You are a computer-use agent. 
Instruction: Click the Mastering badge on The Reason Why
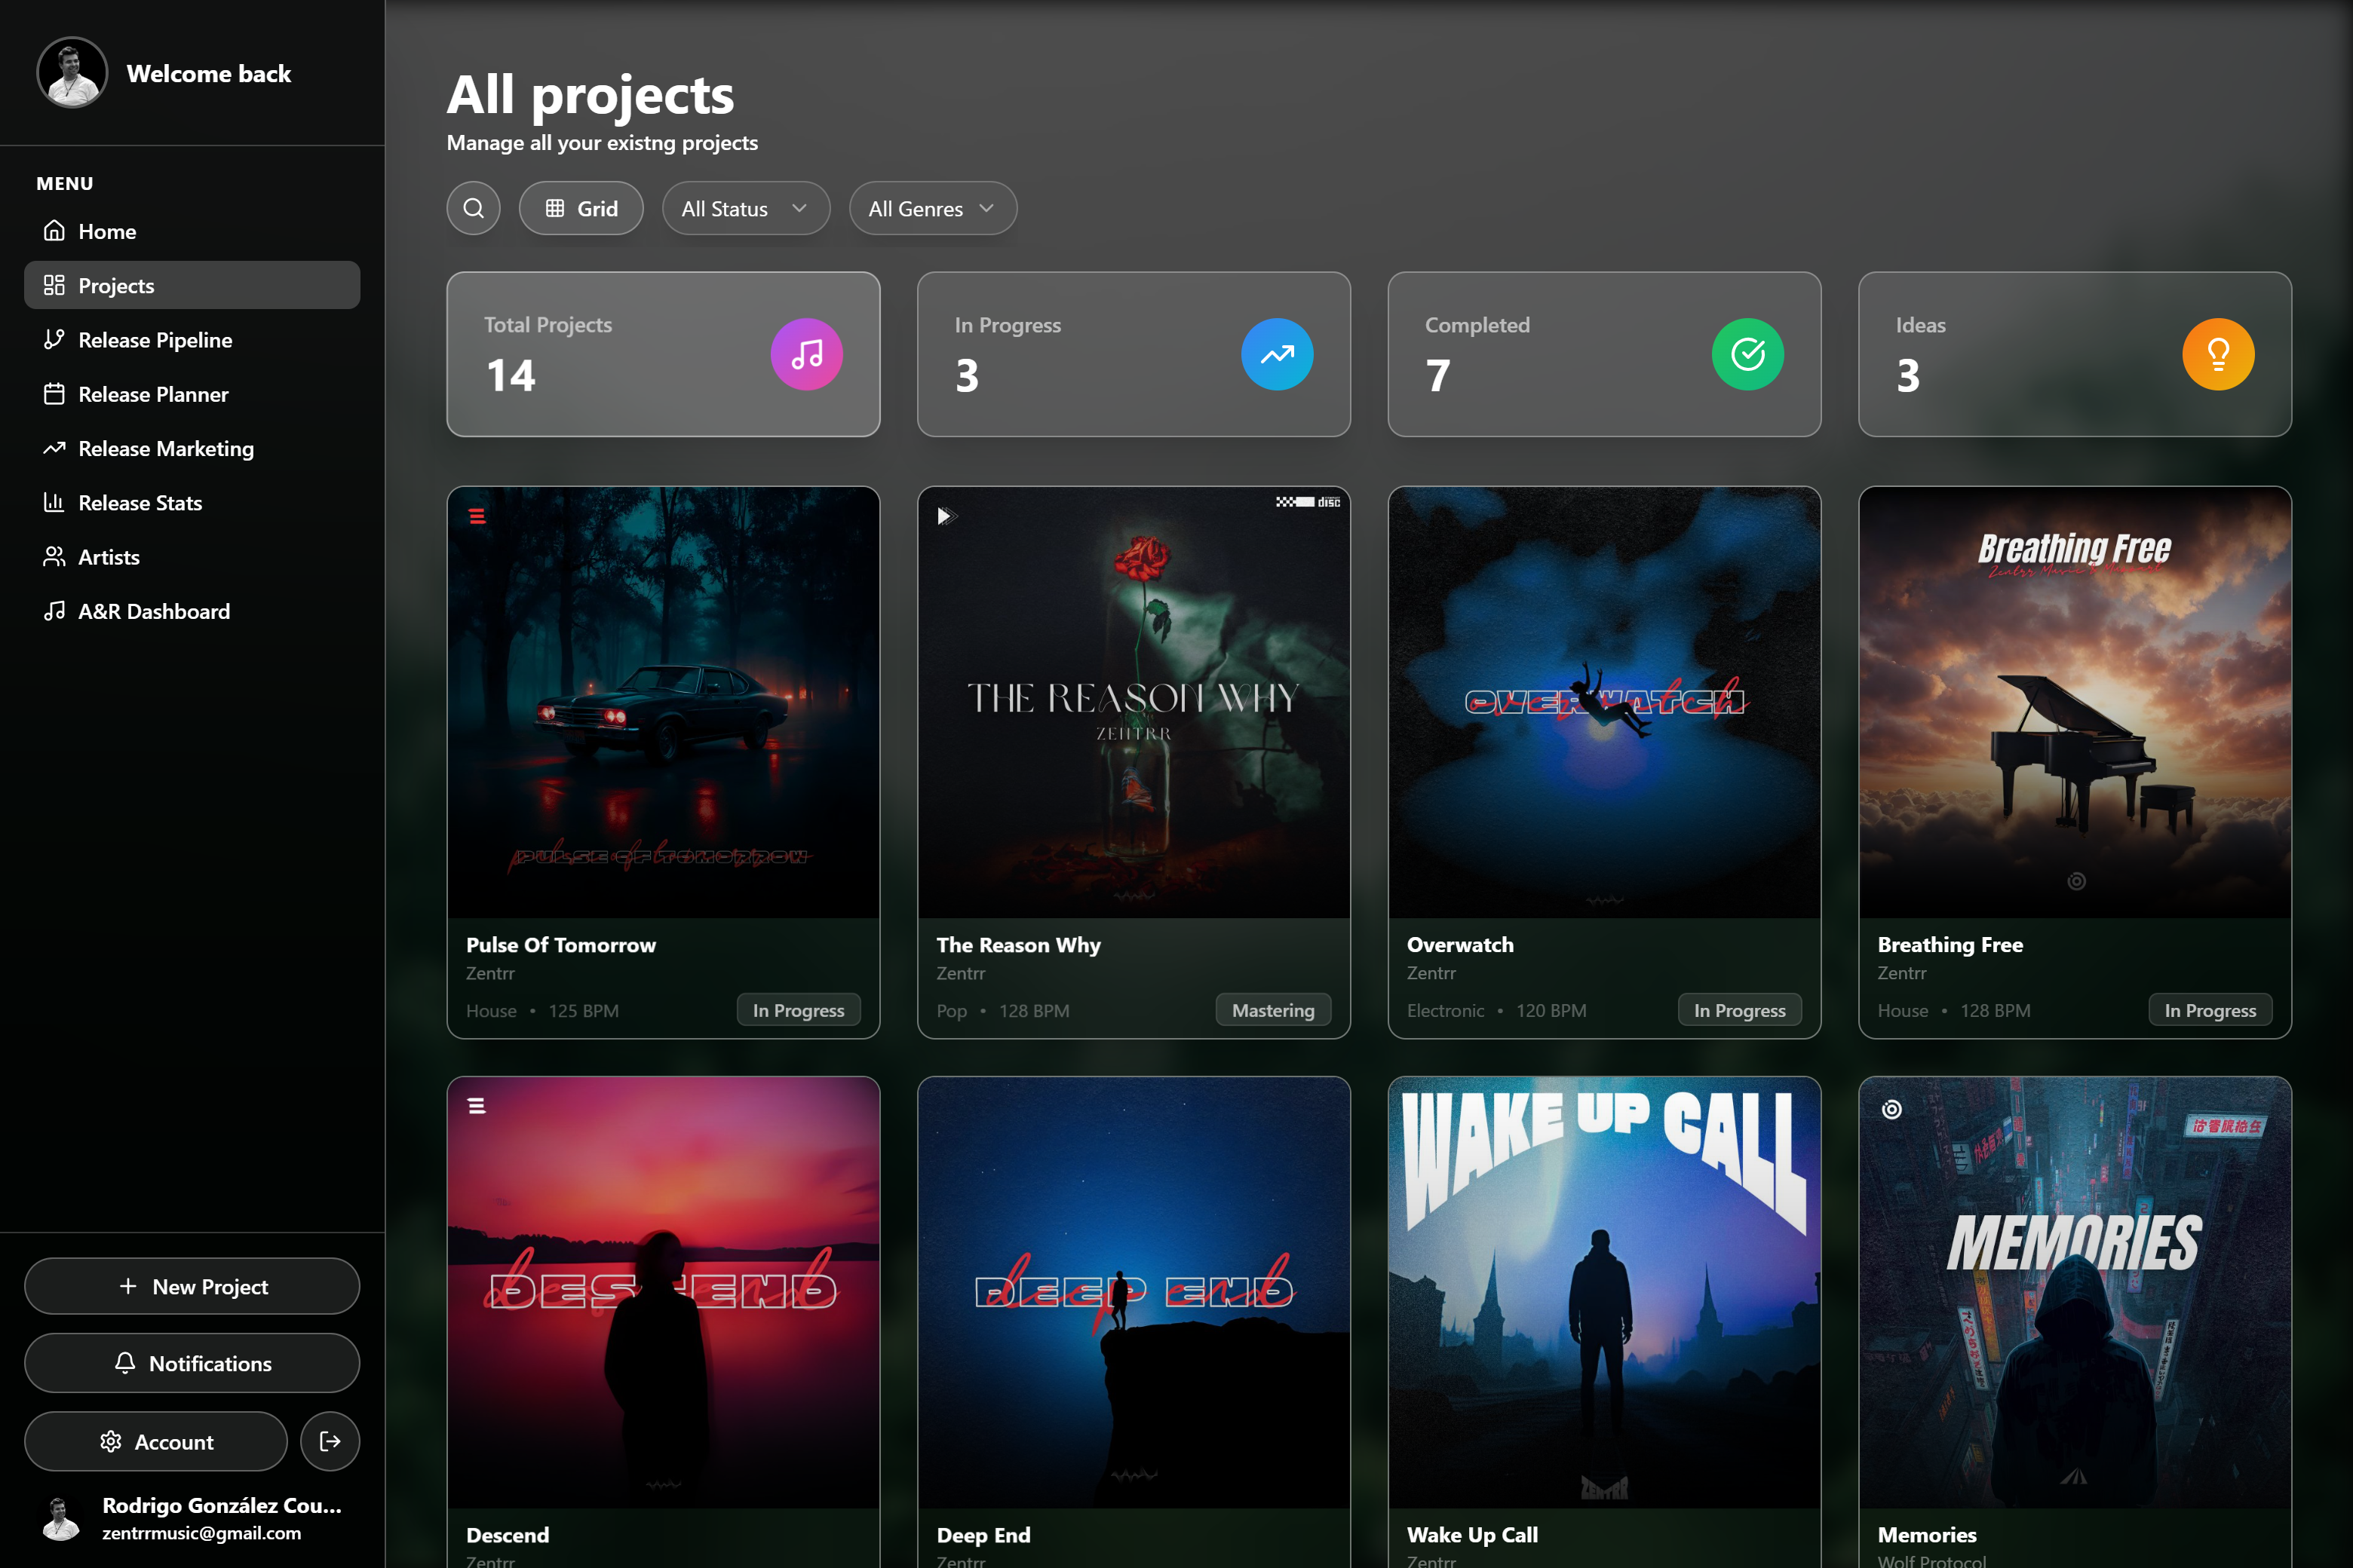(1272, 1010)
